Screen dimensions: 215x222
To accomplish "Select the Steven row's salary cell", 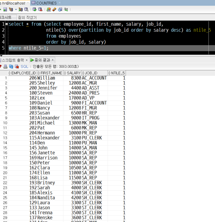I will pos(73,93).
